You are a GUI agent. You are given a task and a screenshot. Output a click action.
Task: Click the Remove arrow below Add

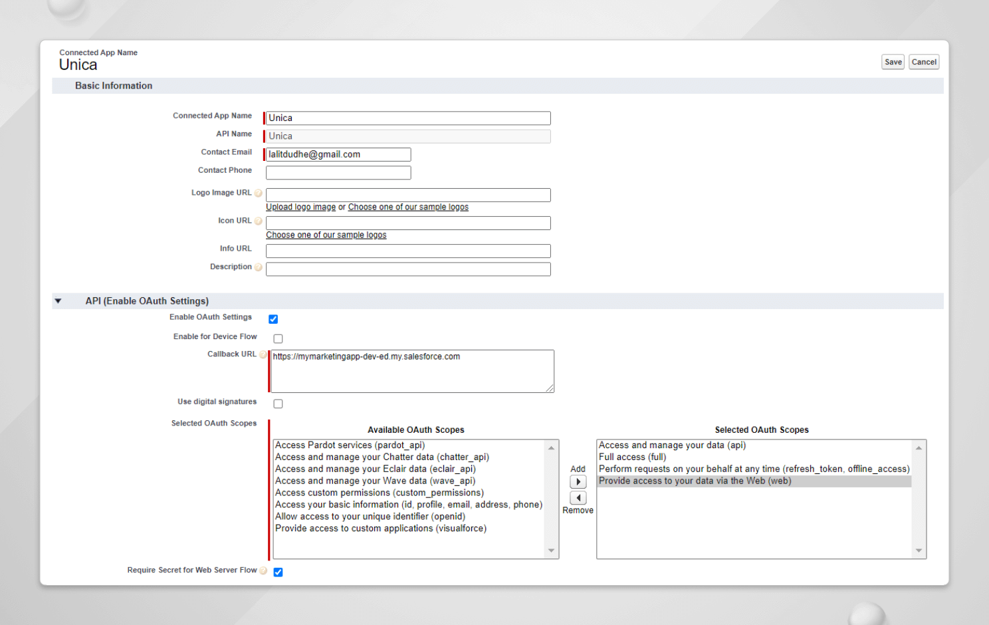click(x=578, y=497)
